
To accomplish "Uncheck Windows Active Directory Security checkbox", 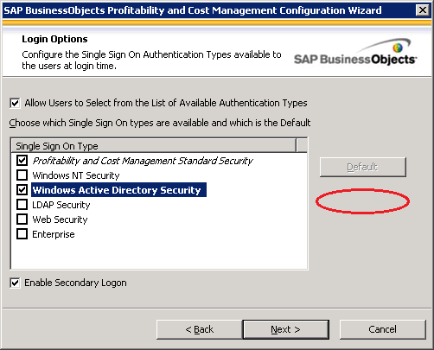I will (x=22, y=189).
